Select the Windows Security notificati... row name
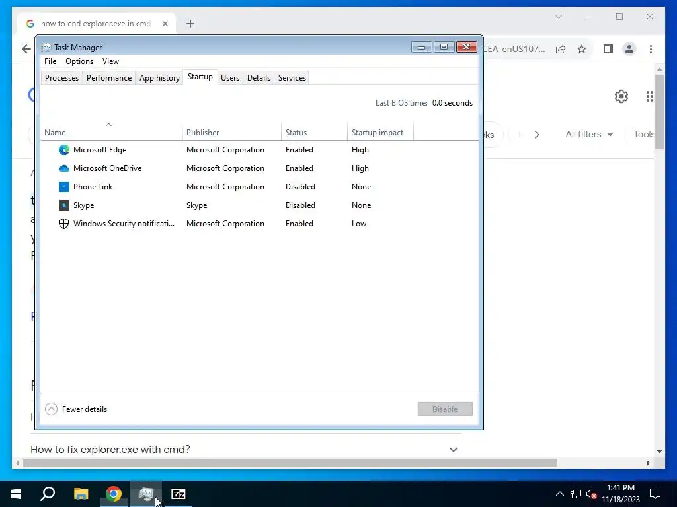This screenshot has width=677, height=507. [x=124, y=224]
